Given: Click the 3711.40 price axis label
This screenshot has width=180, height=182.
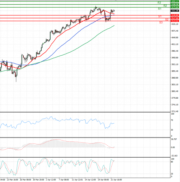Looking at the screenshot, I should click(x=175, y=111).
